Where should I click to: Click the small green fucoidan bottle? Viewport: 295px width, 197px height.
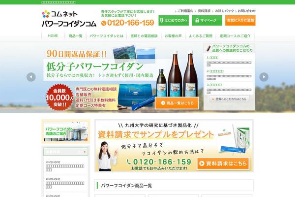pyautogui.click(x=161, y=83)
